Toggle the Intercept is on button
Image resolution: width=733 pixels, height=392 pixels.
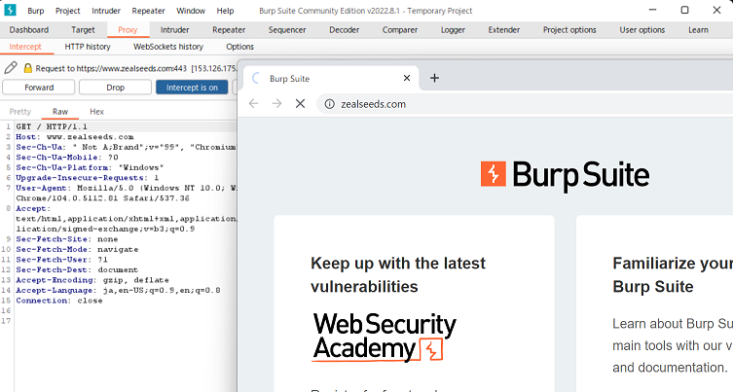click(192, 88)
